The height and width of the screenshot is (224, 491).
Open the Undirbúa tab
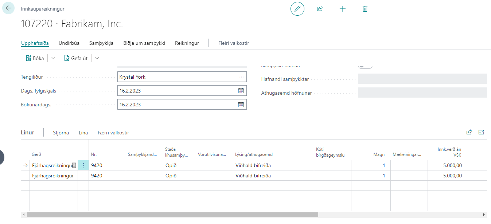69,43
